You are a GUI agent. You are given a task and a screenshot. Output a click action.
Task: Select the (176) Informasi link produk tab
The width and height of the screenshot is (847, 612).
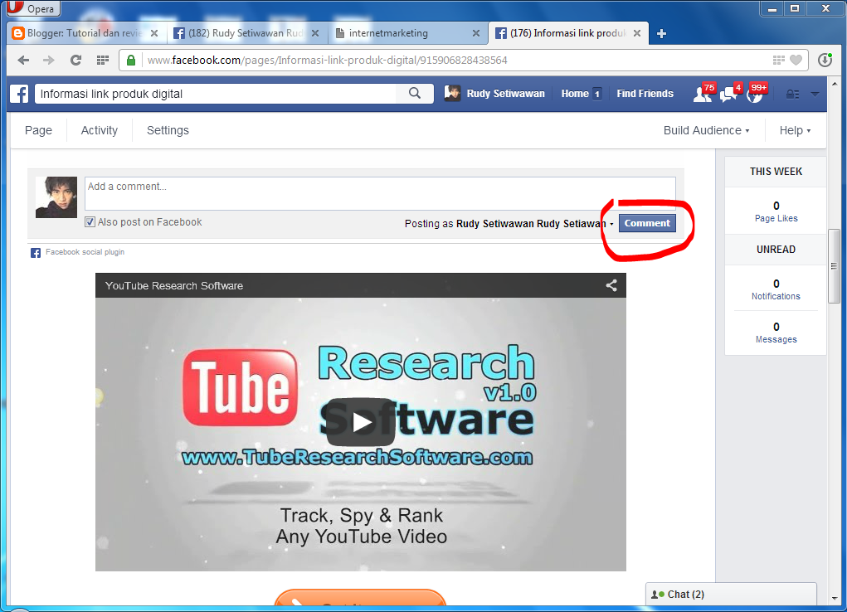tap(567, 33)
